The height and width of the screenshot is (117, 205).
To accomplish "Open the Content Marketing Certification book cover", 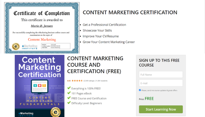I will [x=40, y=86].
